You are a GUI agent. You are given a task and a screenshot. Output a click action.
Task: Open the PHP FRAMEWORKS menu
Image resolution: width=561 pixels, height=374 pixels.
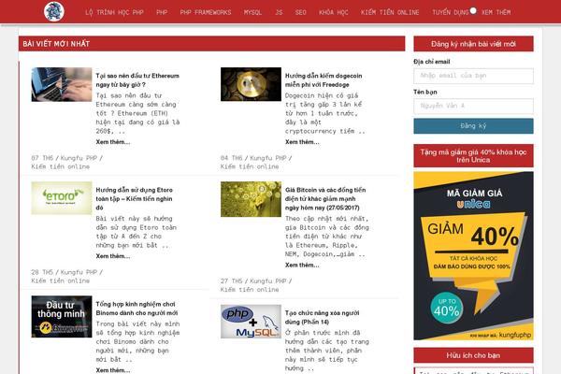click(206, 12)
